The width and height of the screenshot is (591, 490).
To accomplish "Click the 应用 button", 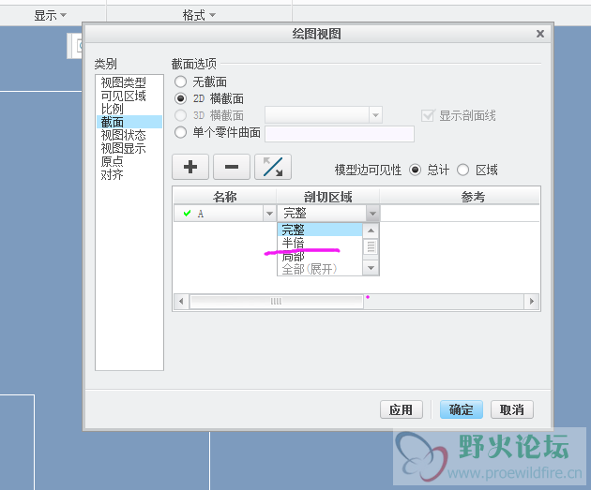I will tap(402, 409).
